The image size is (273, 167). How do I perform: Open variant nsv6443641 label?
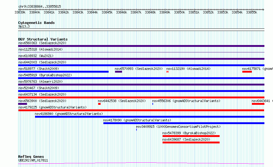tap(262, 101)
